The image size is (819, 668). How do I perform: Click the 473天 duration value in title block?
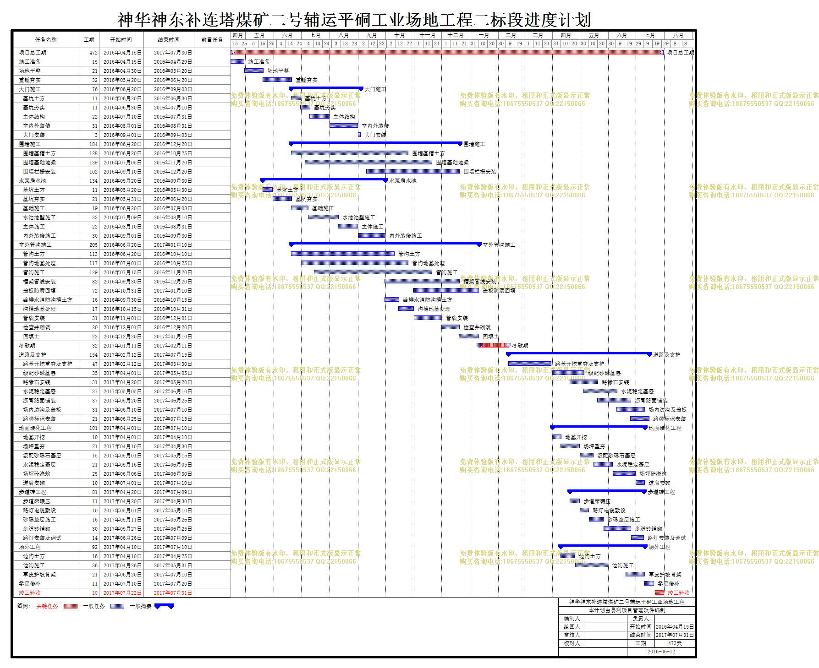point(675,643)
